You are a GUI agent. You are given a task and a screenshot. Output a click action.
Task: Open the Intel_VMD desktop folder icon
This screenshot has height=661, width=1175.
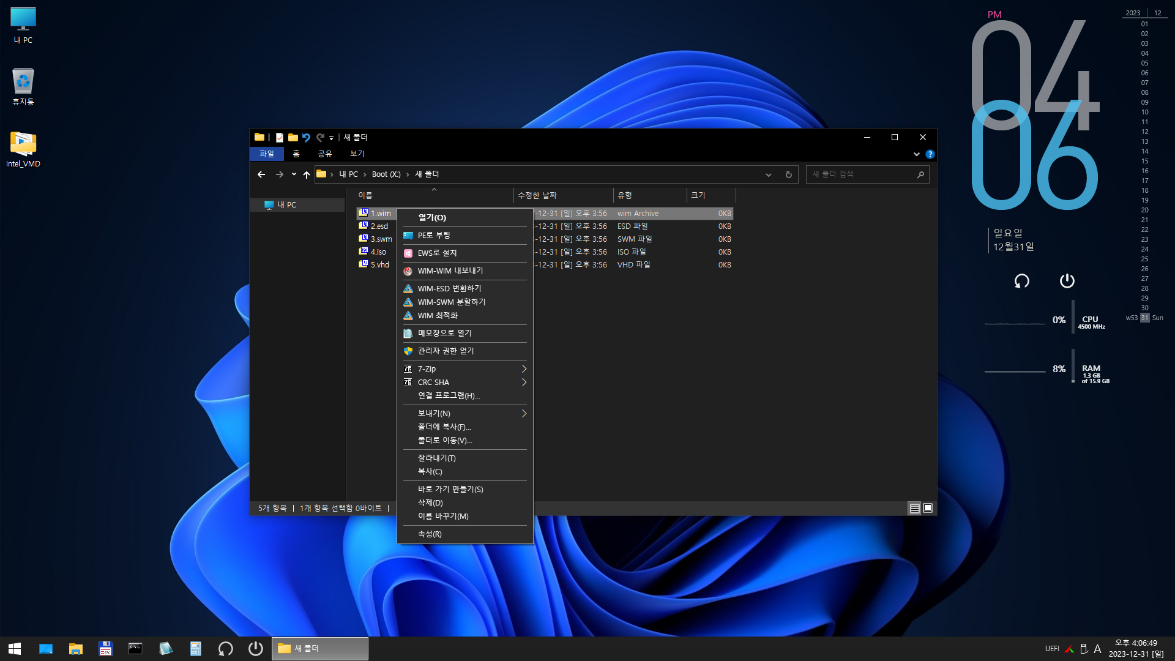pyautogui.click(x=23, y=149)
